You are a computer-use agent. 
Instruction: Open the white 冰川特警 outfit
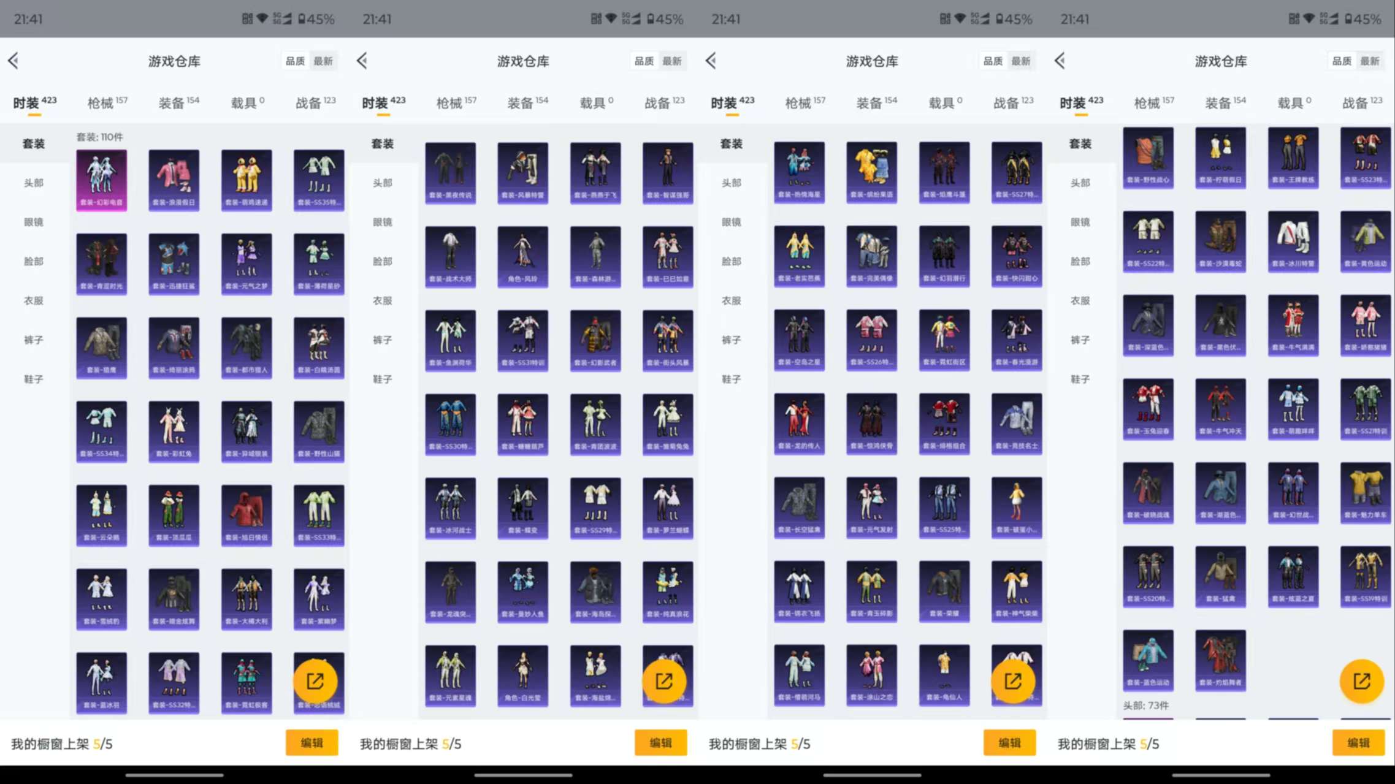coord(1293,242)
